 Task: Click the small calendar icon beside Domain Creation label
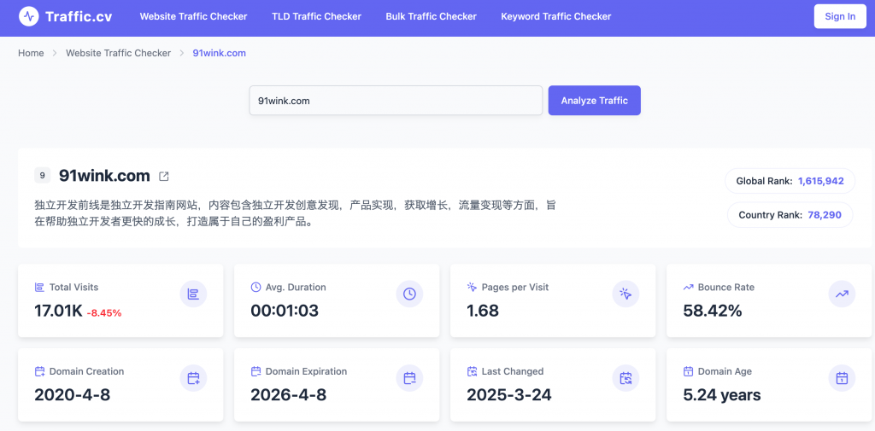[39, 371]
